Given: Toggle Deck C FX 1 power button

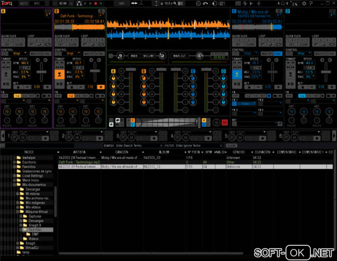Looking at the screenshot, I should pos(235,104).
